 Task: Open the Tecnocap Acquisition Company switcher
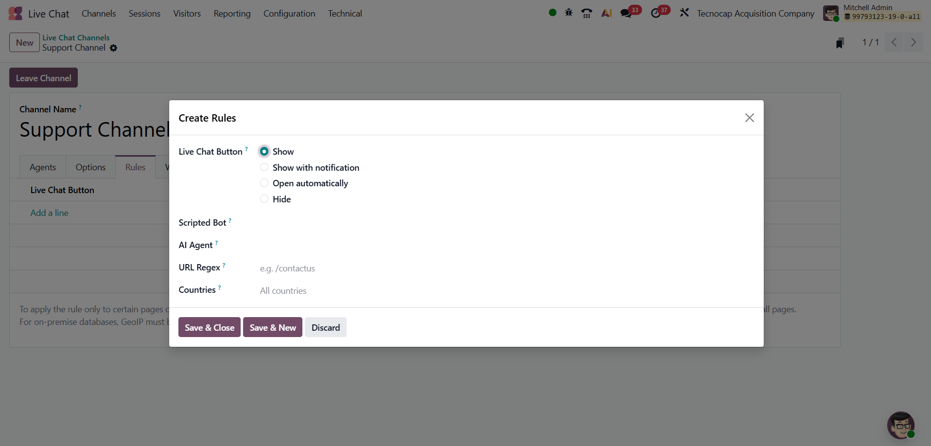[x=755, y=14]
